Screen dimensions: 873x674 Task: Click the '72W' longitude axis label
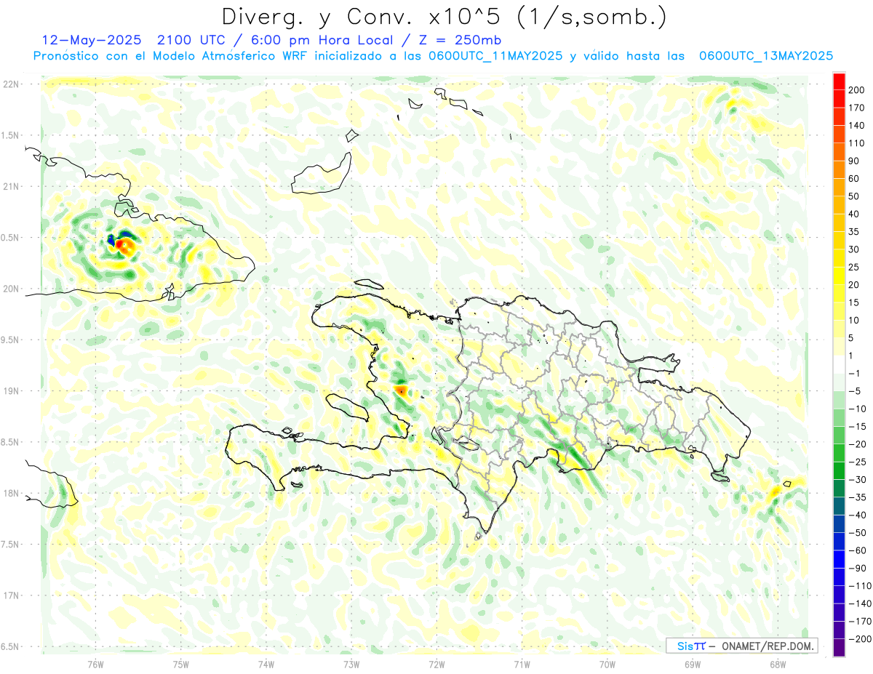coord(436,663)
